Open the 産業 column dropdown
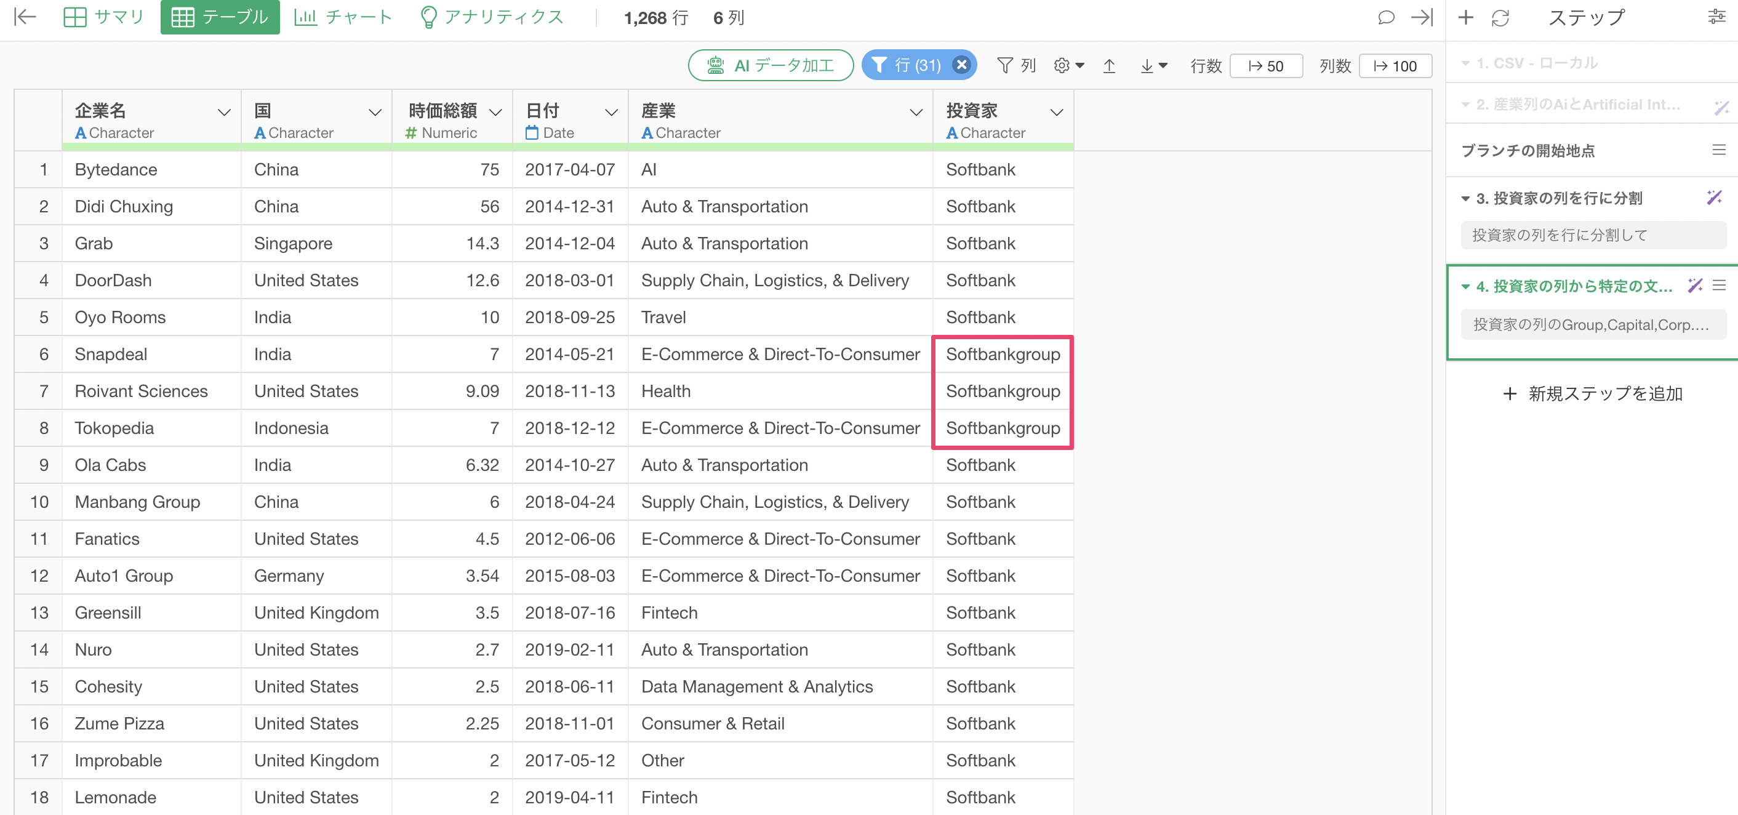 pos(916,113)
